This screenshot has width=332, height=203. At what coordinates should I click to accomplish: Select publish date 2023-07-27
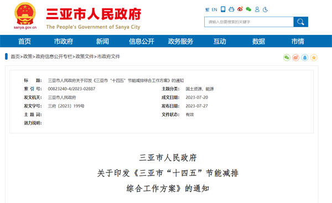click(196, 106)
